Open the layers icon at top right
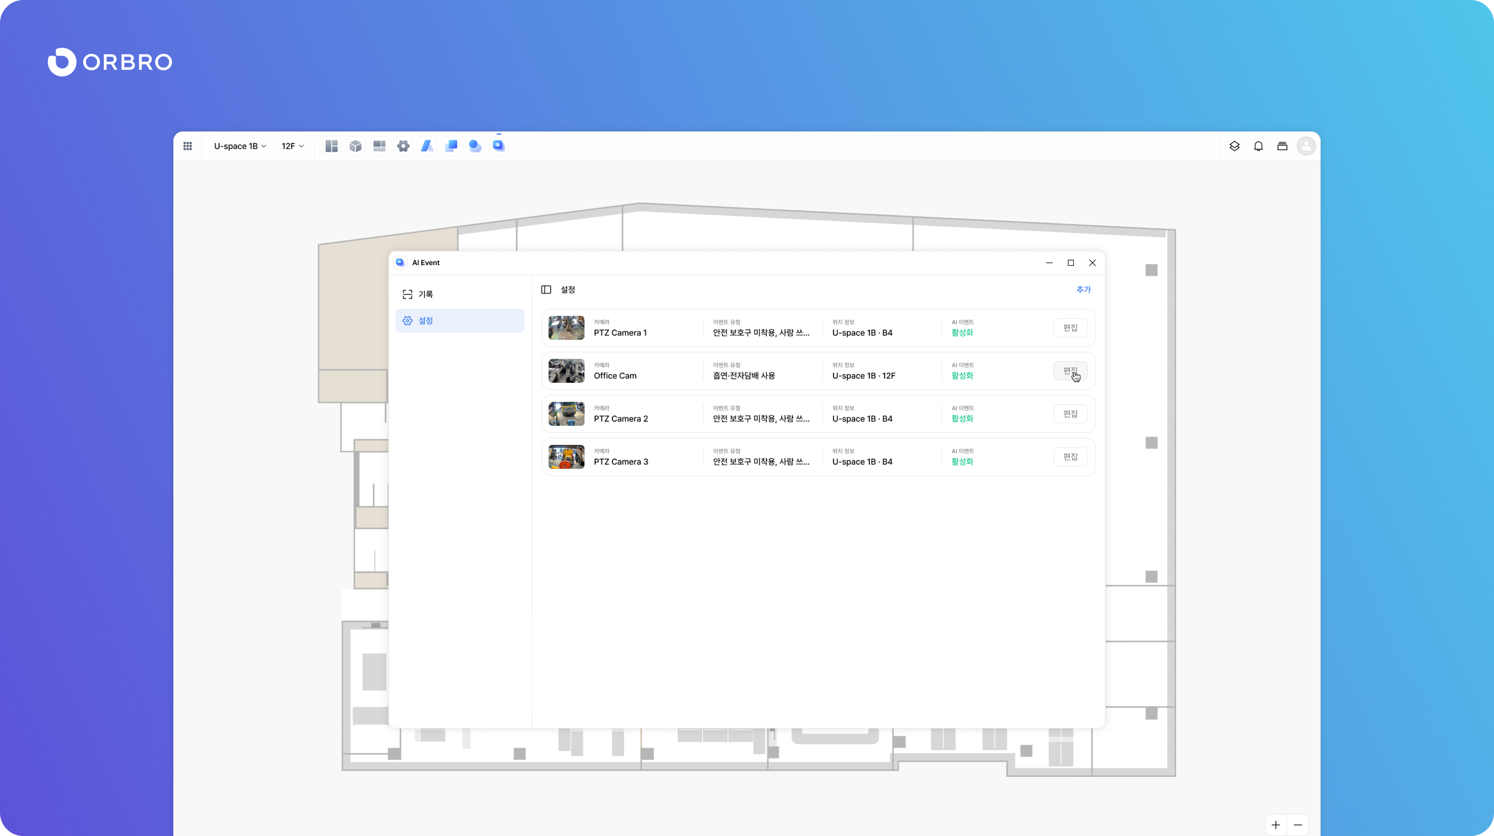 point(1235,146)
